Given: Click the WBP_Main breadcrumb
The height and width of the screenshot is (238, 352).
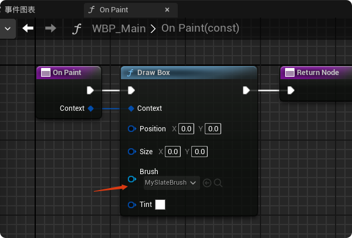Looking at the screenshot, I should click(119, 29).
